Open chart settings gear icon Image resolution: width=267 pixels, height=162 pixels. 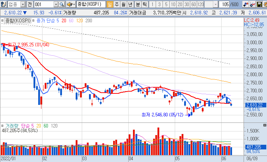pos(265,4)
